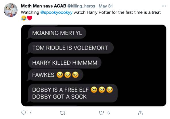Retweet this tweet using the arrows icon

[62, 113]
